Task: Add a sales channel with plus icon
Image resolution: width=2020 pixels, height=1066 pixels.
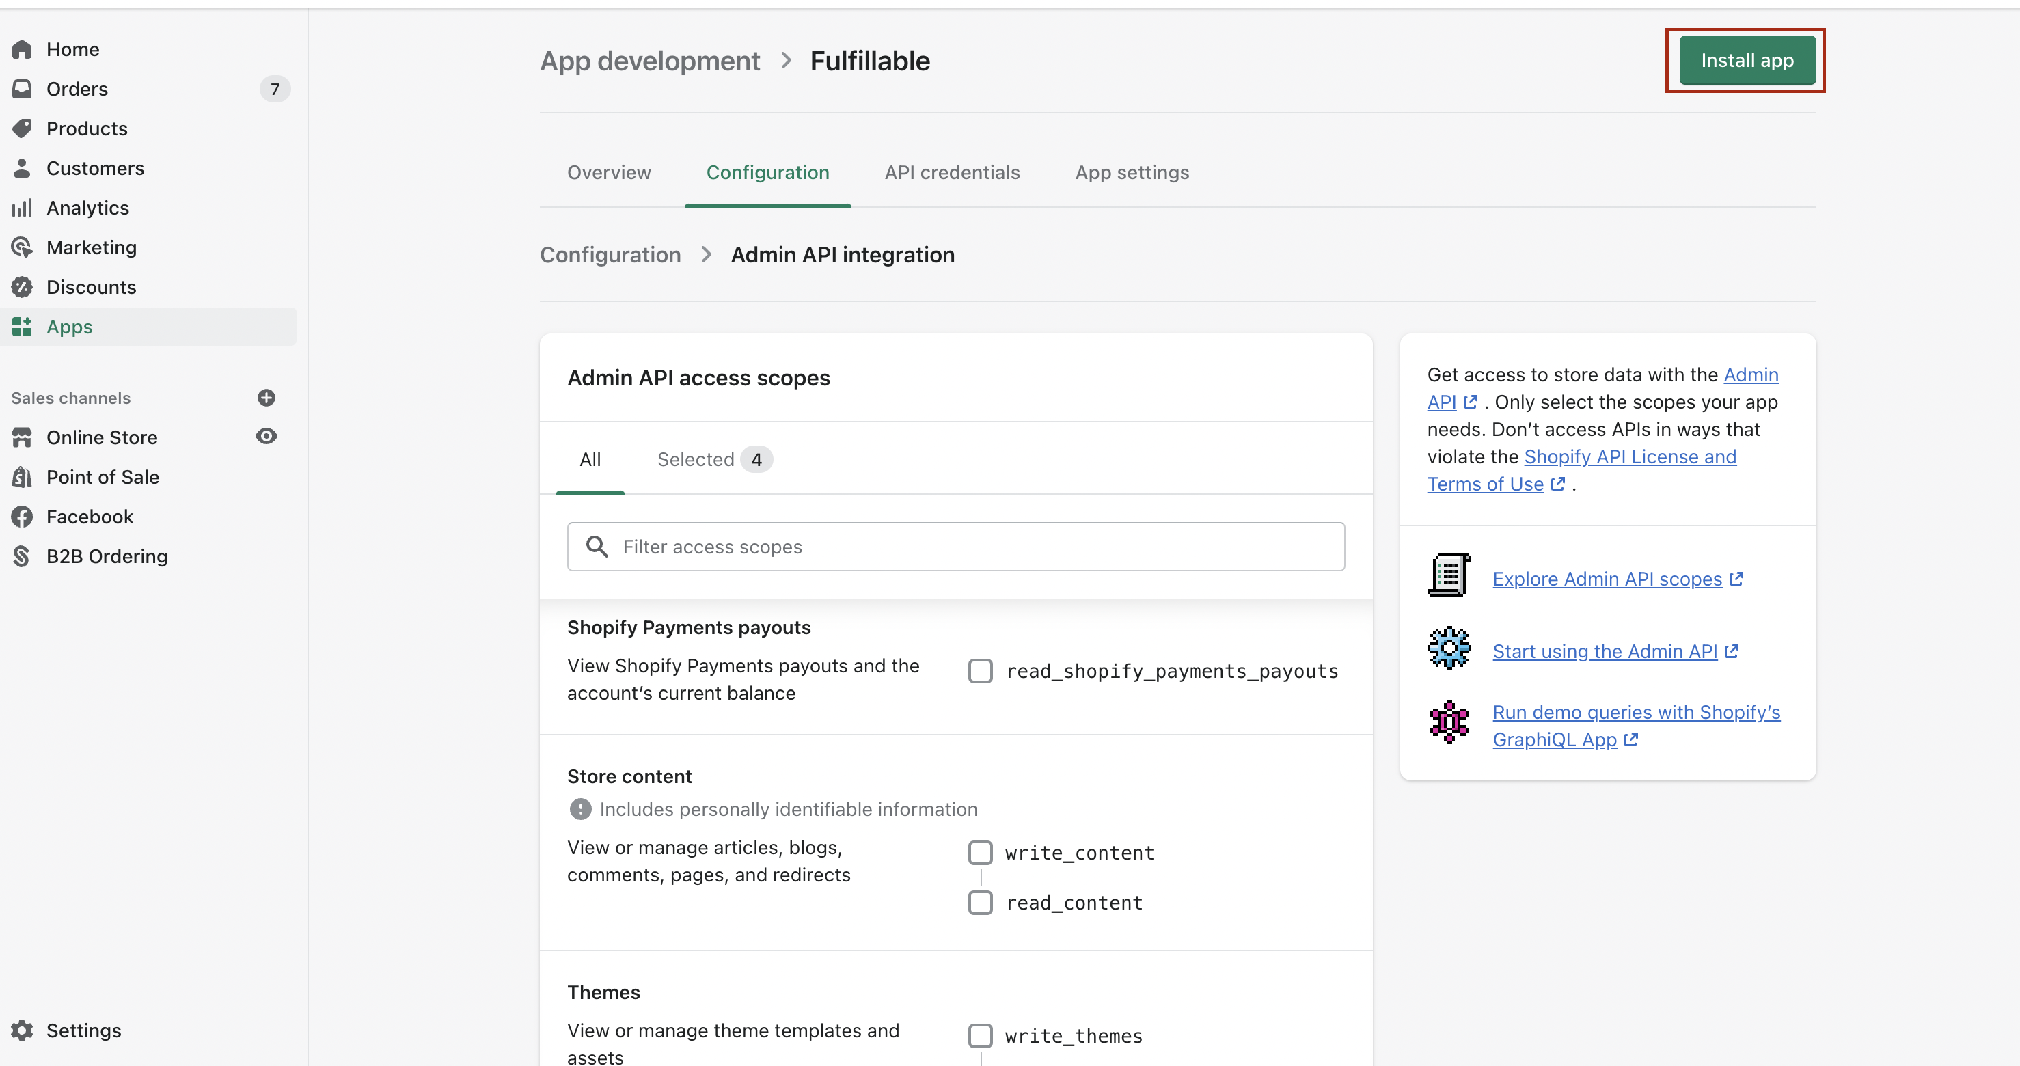Action: point(267,398)
